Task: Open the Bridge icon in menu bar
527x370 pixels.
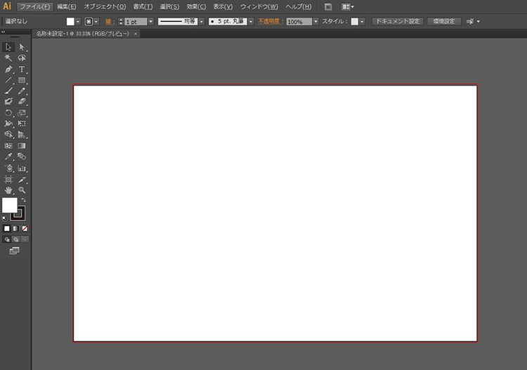Action: (x=328, y=7)
